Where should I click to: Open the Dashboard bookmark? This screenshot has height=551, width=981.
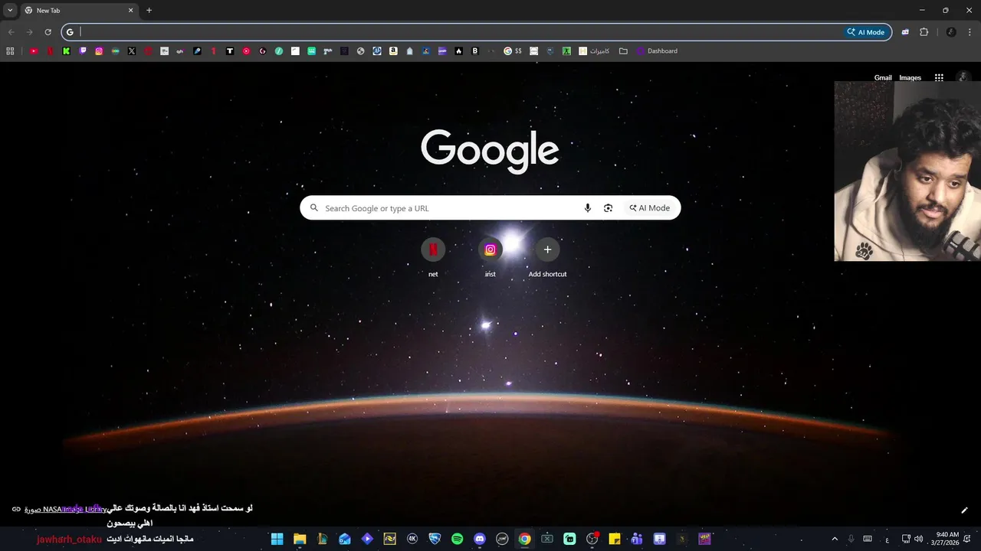657,51
